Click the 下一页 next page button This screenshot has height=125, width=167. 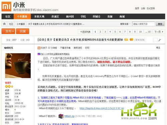(x=159, y=32)
